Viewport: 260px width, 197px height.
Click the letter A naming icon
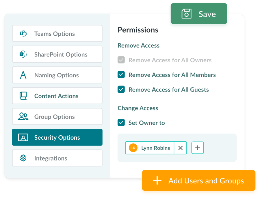(x=23, y=75)
